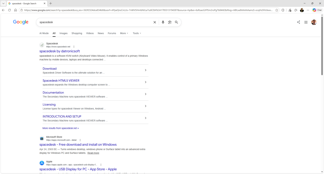Image resolution: width=324 pixels, height=174 pixels.
Task: Switch to Shopping tab
Action: click(x=77, y=33)
